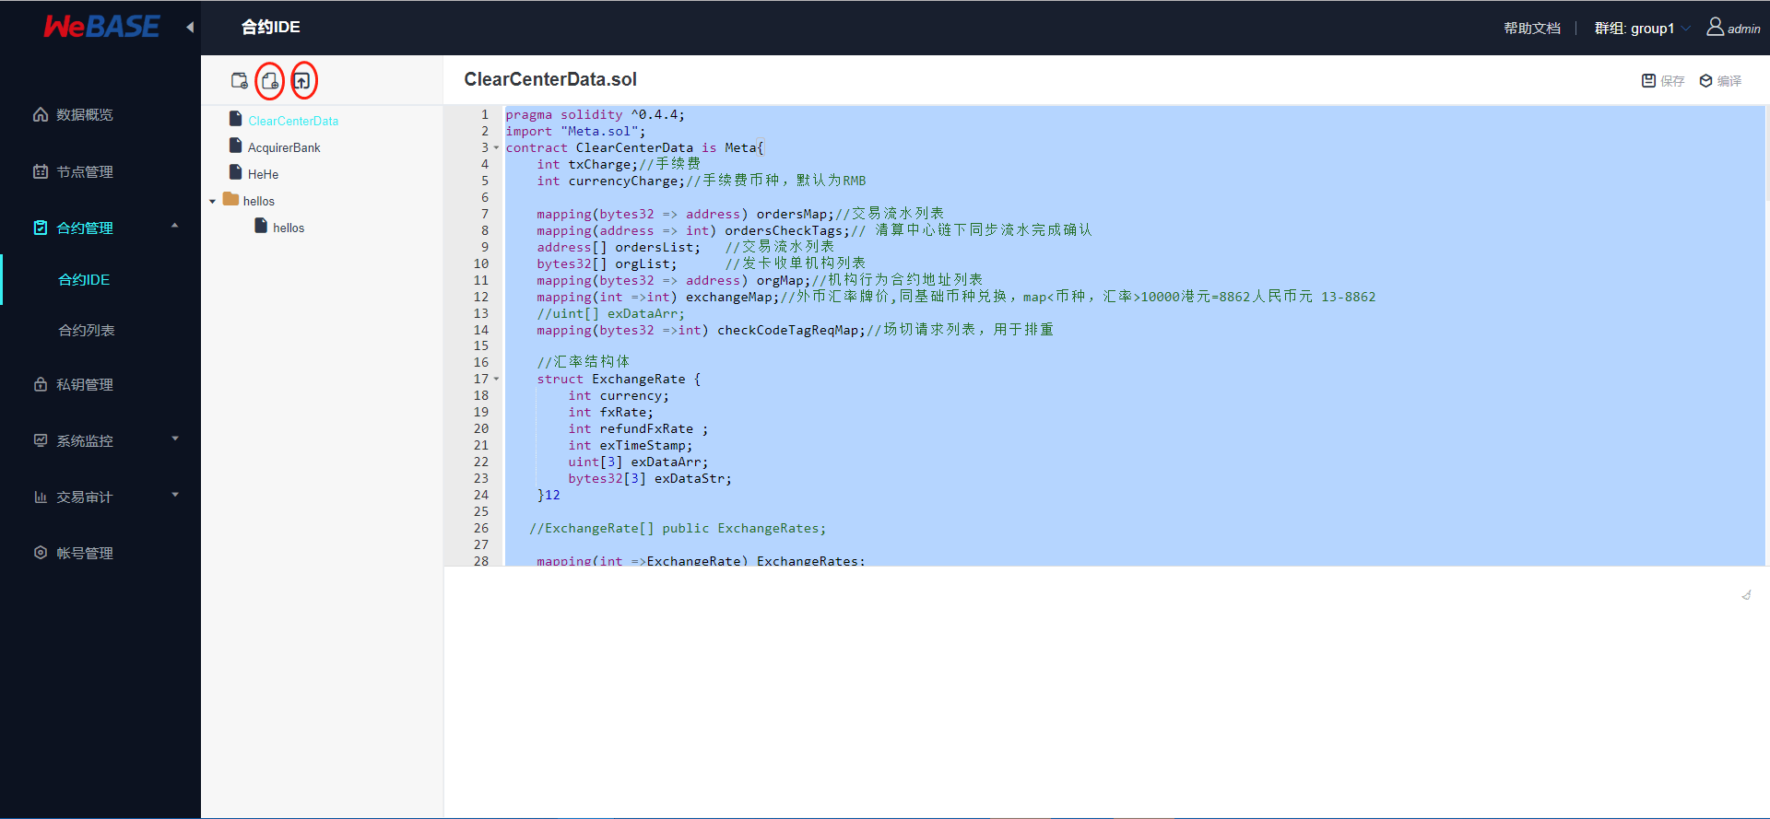Click the new folder icon in file toolbar
The height and width of the screenshot is (819, 1770).
(x=239, y=81)
